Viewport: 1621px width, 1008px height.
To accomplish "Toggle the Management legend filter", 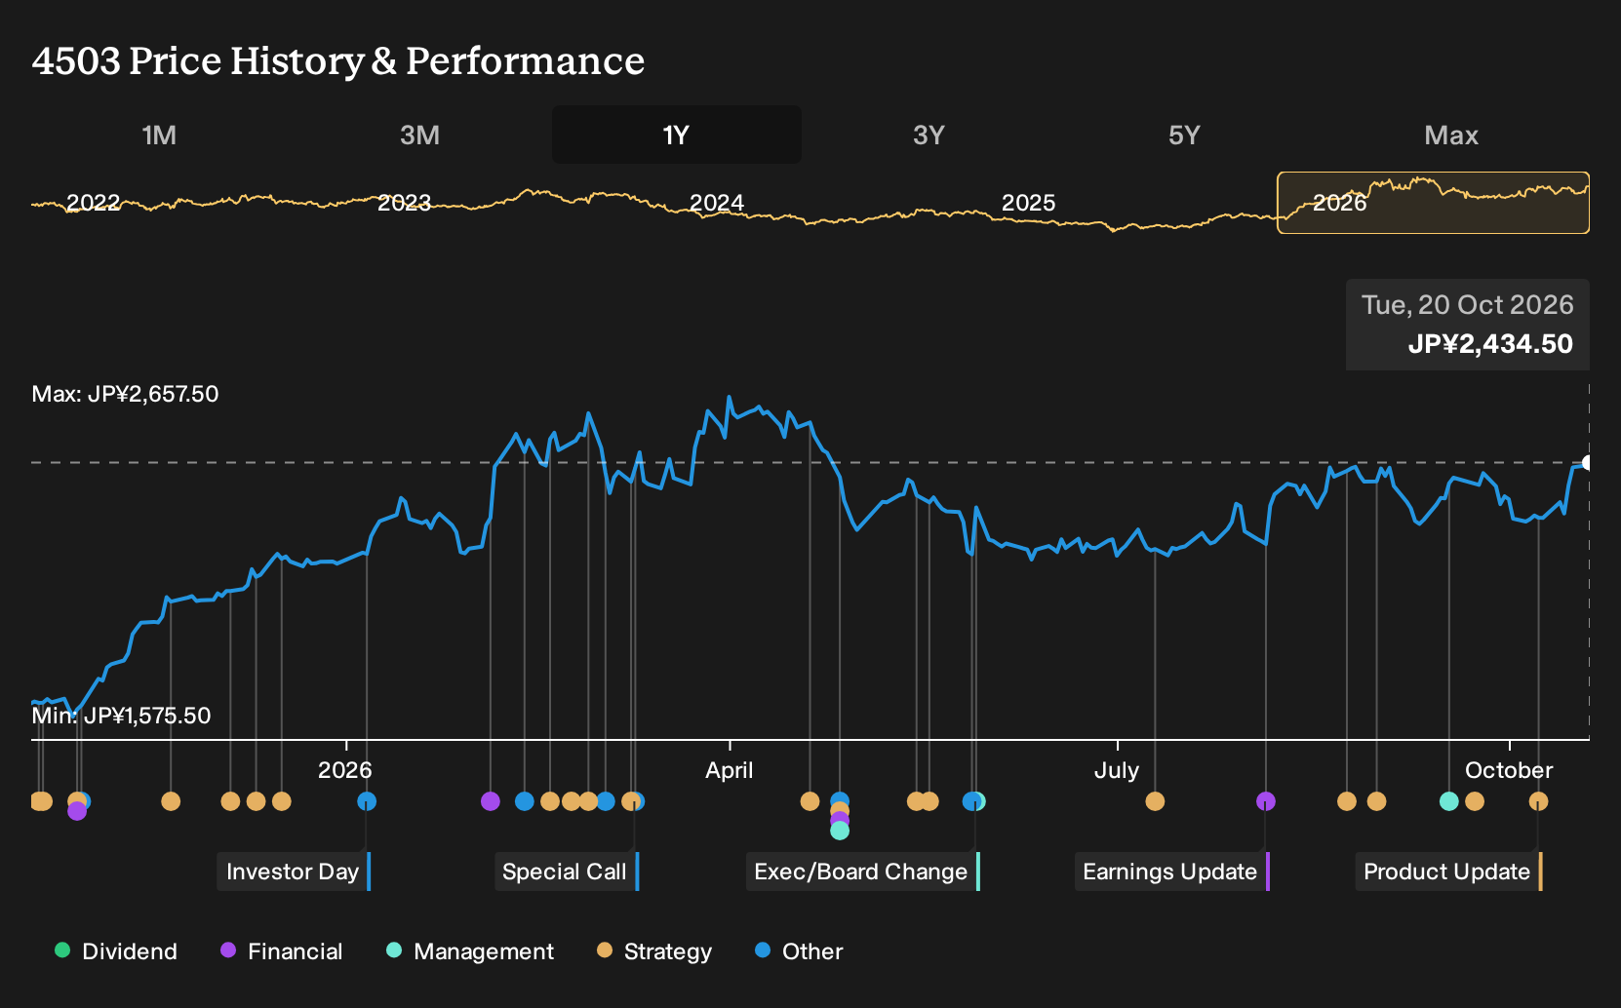I will [470, 951].
